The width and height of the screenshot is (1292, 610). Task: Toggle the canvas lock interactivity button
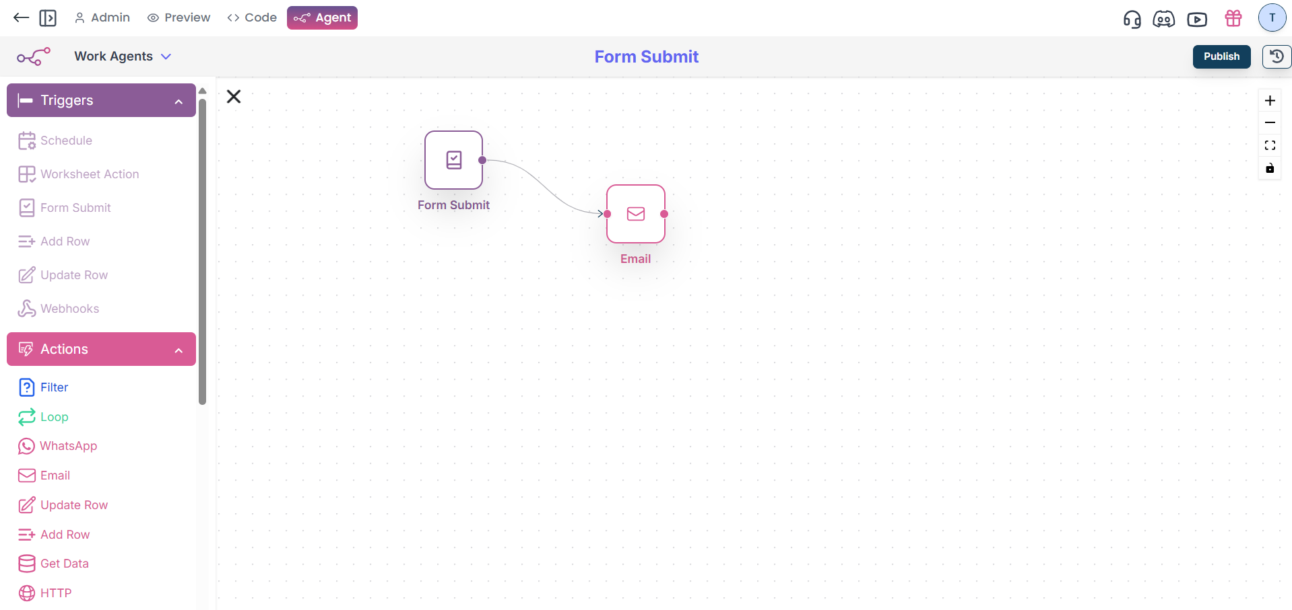pyautogui.click(x=1270, y=168)
